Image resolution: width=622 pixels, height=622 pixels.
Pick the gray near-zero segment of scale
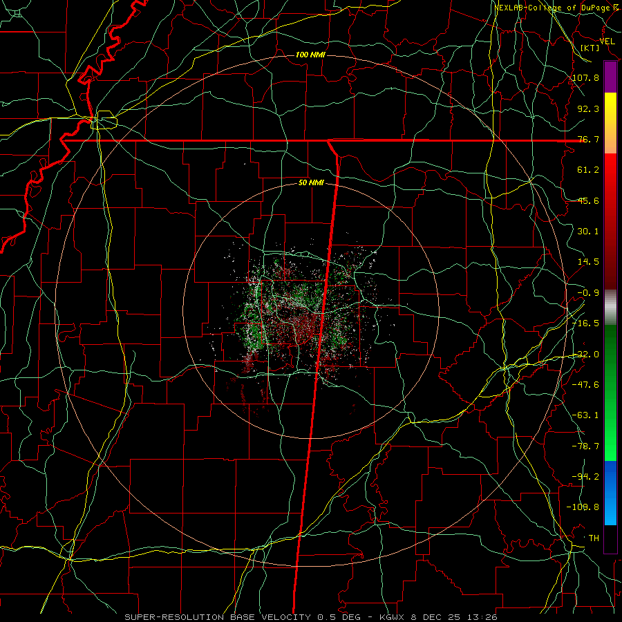610,308
